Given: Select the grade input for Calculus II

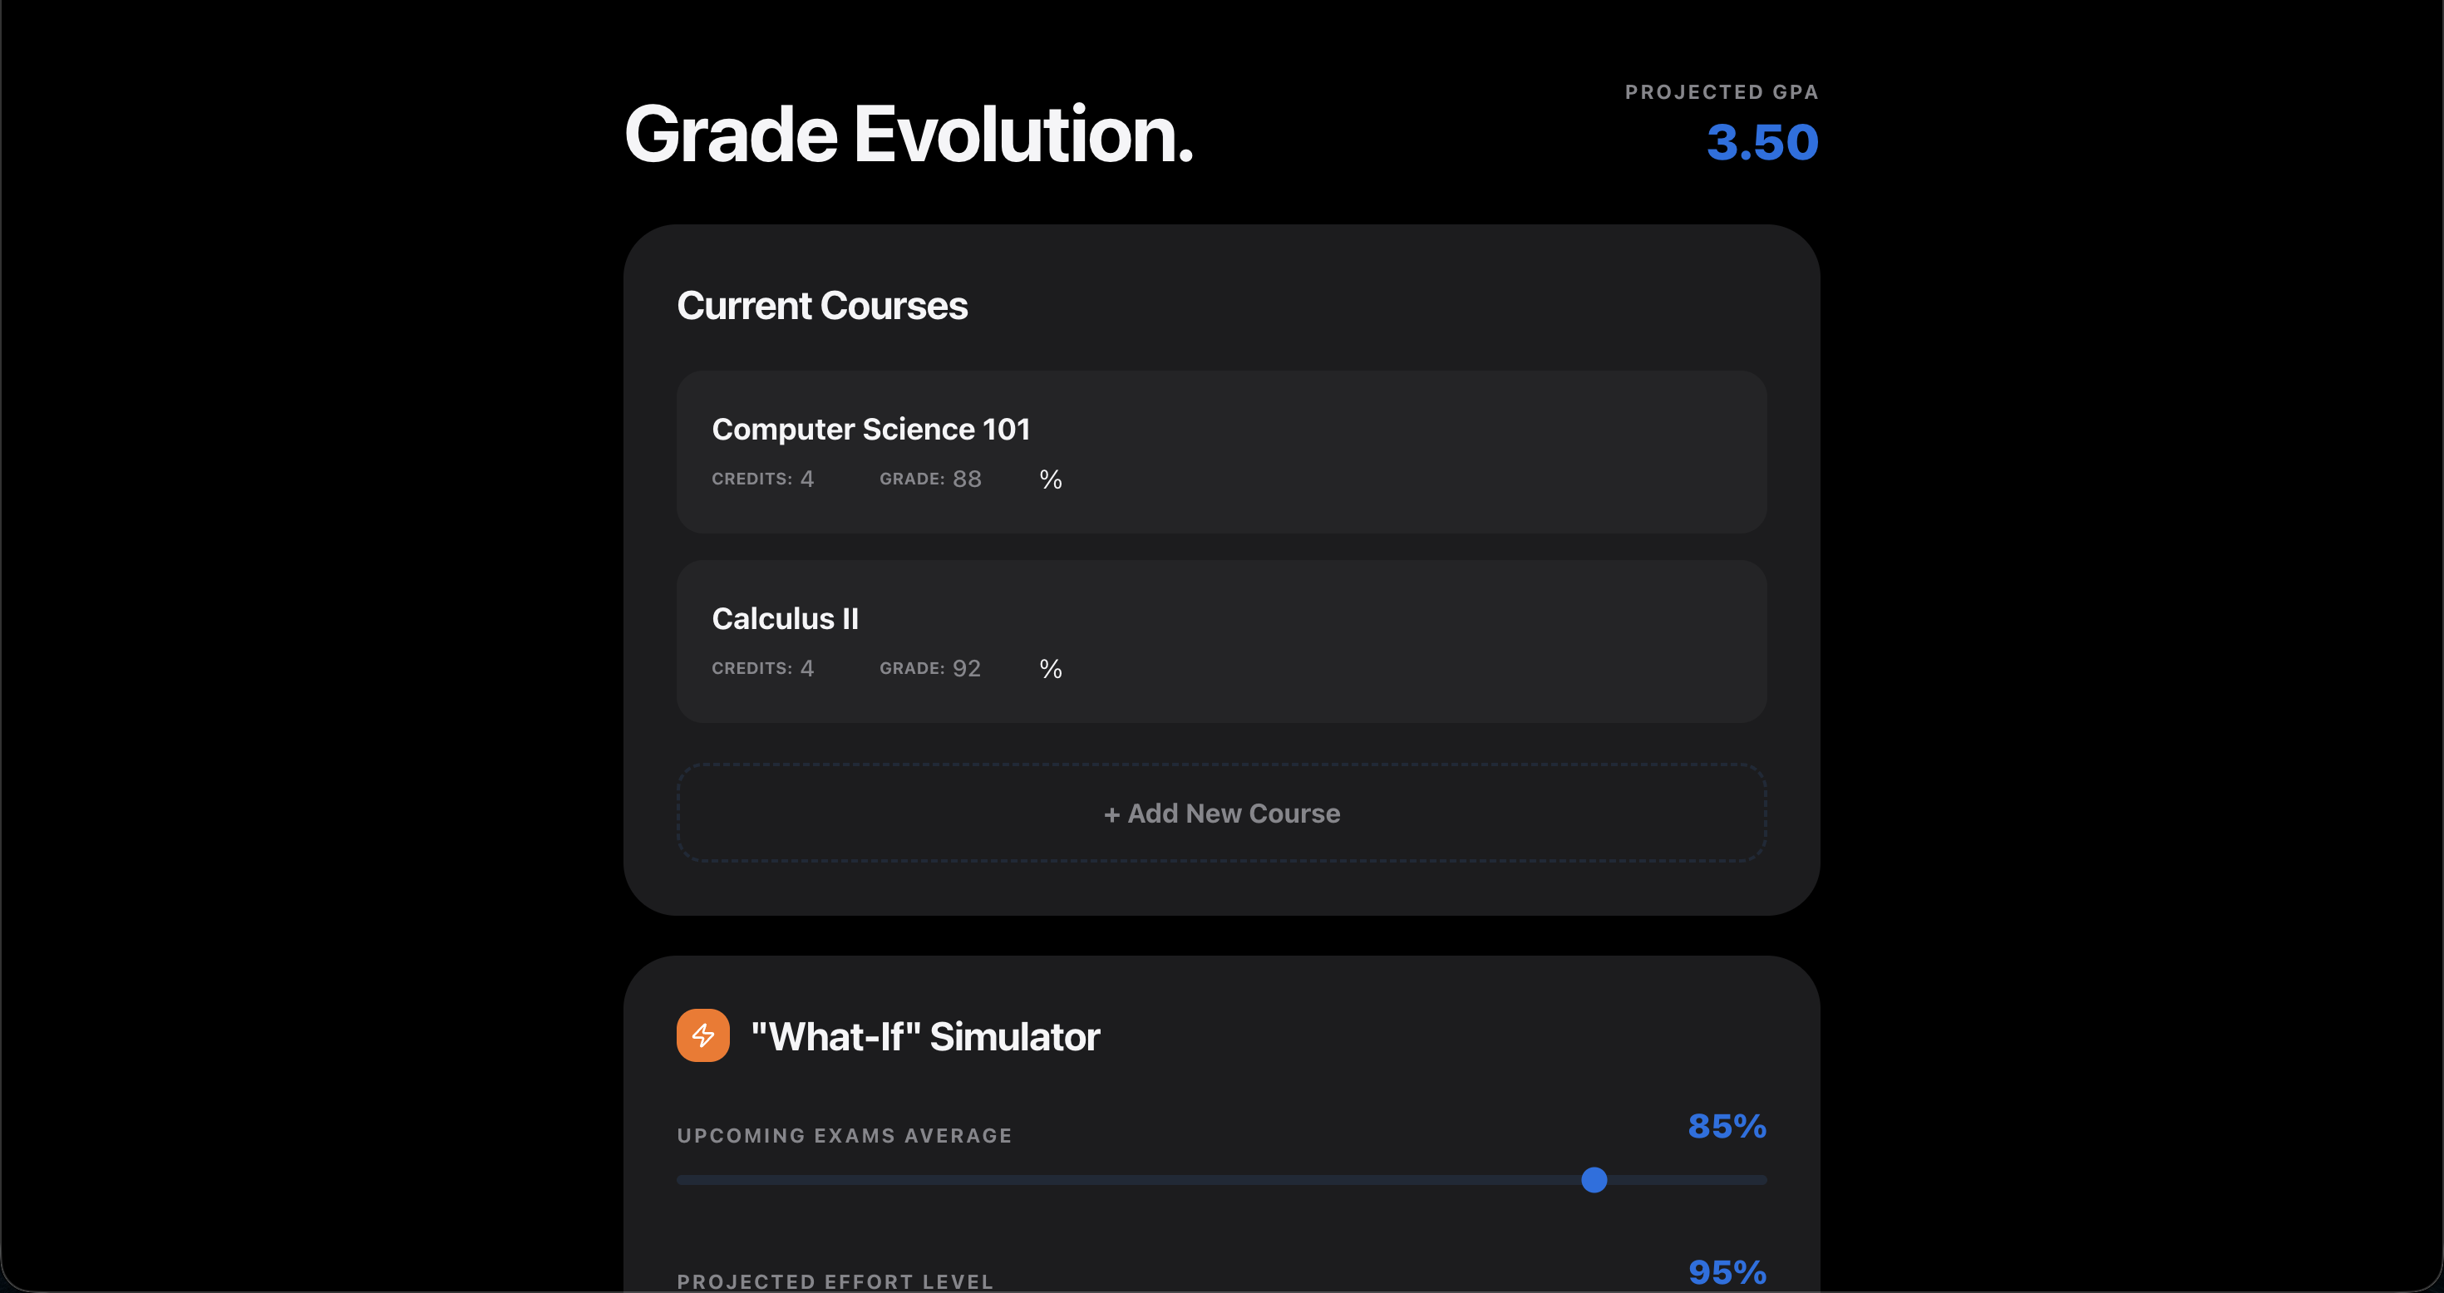Looking at the screenshot, I should click(x=968, y=668).
